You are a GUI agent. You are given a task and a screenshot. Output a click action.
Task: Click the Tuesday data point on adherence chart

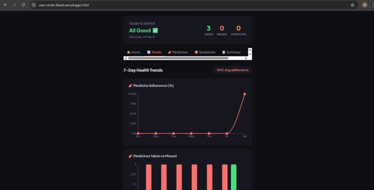[174, 133]
